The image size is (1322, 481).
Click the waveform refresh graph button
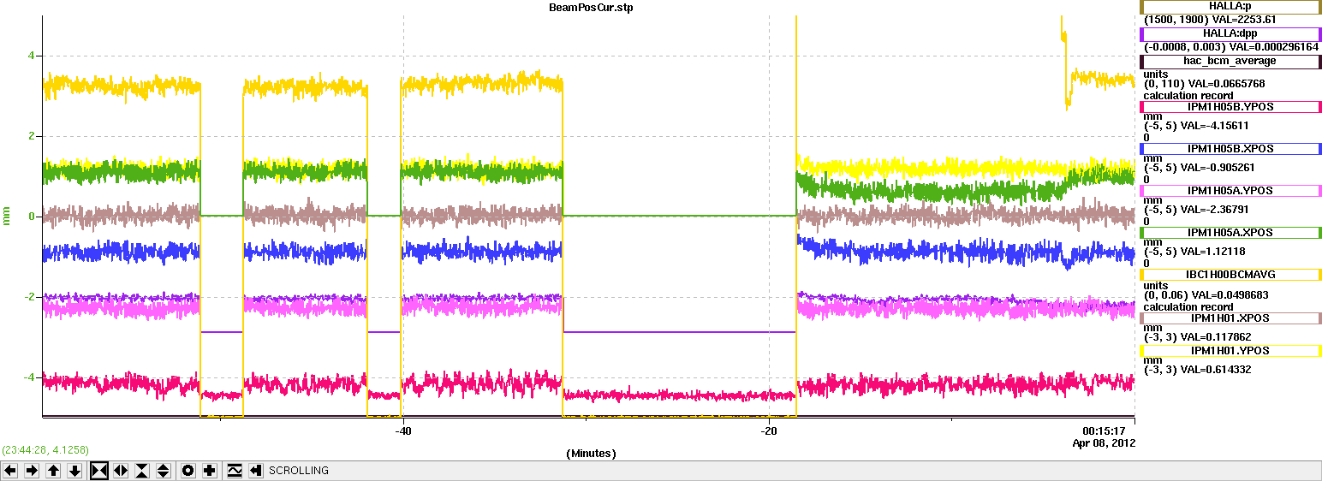click(234, 471)
